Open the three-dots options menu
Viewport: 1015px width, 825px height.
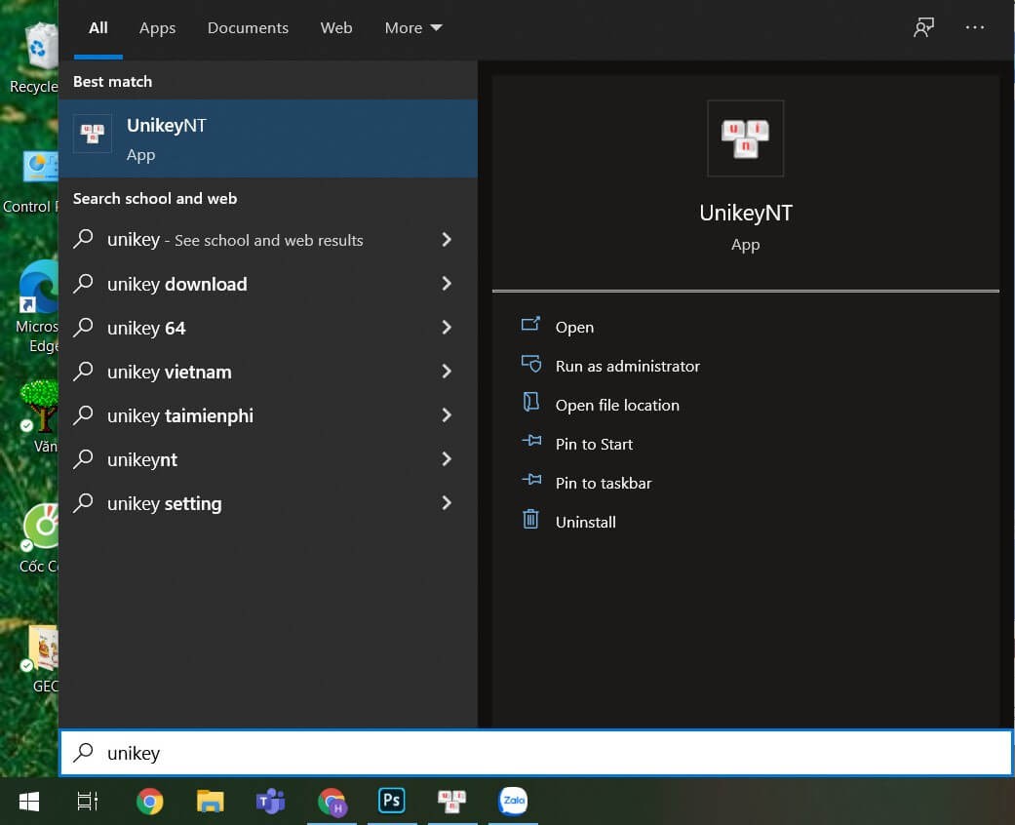pos(975,27)
